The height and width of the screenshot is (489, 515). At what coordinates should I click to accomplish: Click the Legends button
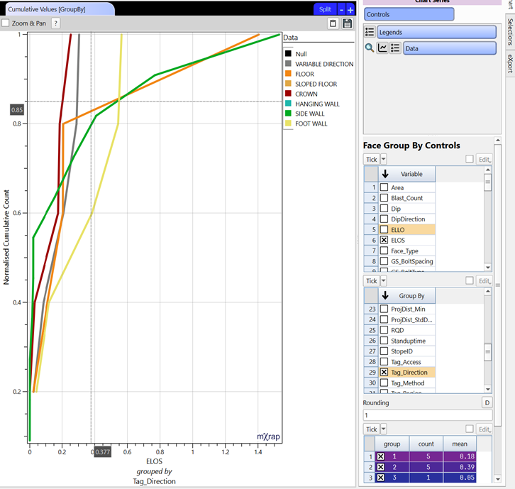(x=436, y=32)
